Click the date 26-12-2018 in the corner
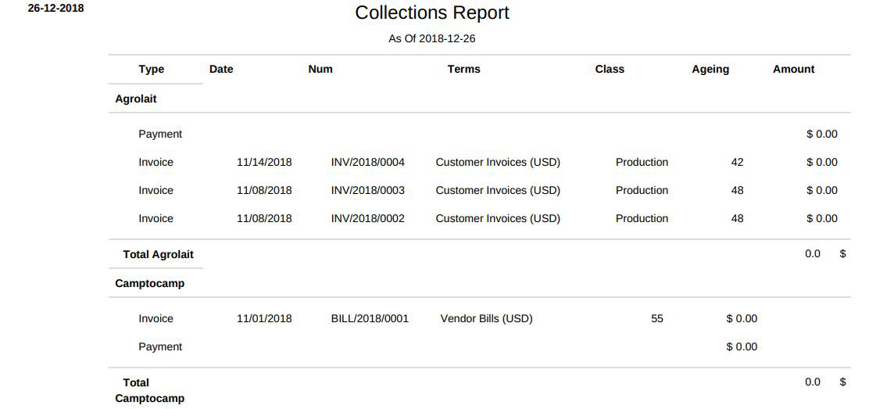The image size is (869, 409). click(56, 9)
